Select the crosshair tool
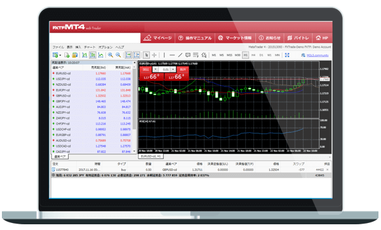 (154, 55)
